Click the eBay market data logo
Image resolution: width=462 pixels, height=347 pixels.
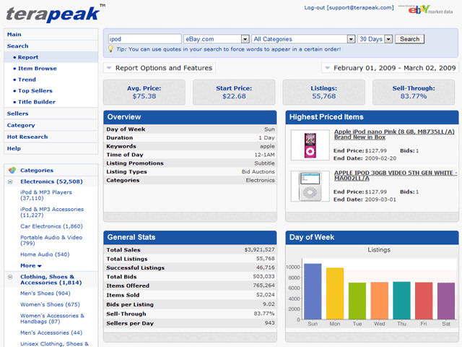point(426,9)
